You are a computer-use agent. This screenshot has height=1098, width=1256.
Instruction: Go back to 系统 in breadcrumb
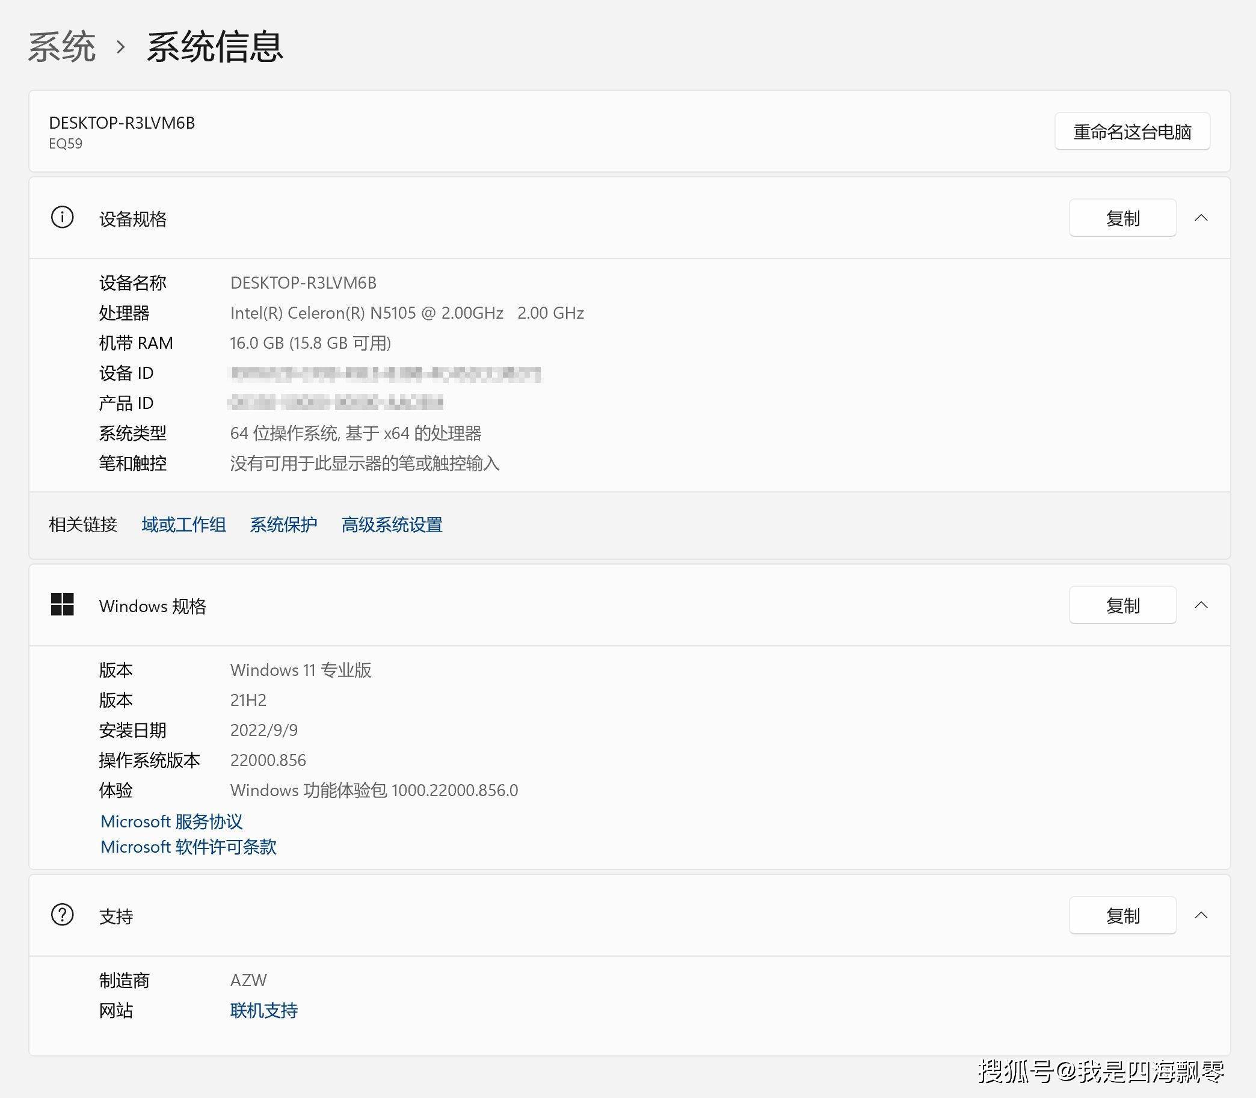tap(62, 46)
